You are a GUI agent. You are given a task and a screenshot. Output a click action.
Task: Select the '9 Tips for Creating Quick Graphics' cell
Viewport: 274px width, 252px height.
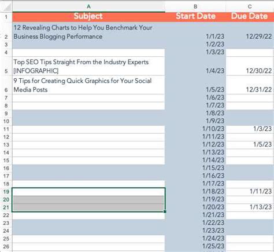pyautogui.click(x=88, y=85)
